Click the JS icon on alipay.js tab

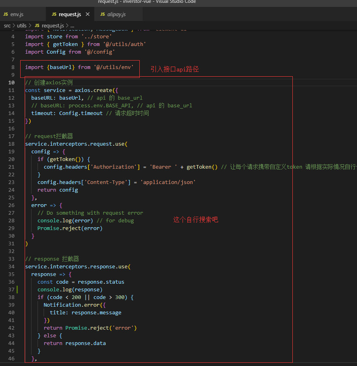tap(103, 14)
